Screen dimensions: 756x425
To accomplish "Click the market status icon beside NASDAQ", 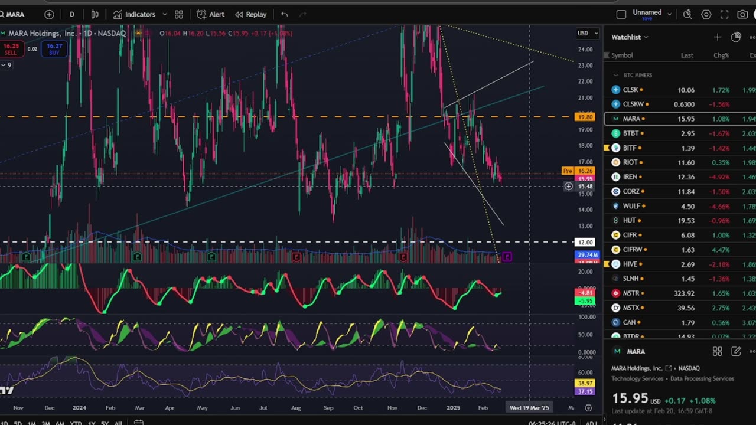I will [x=139, y=33].
